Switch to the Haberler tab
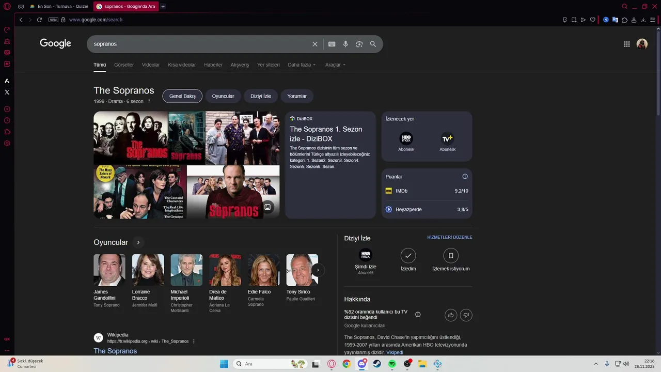Screen dimensions: 661x372 point(213,65)
